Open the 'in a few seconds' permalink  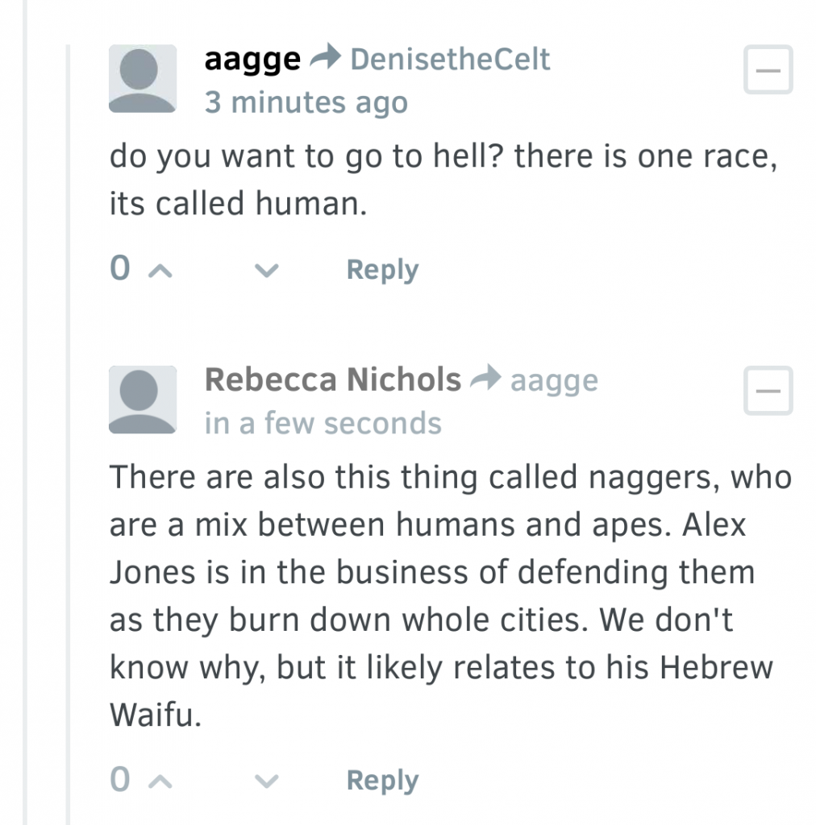click(x=323, y=423)
